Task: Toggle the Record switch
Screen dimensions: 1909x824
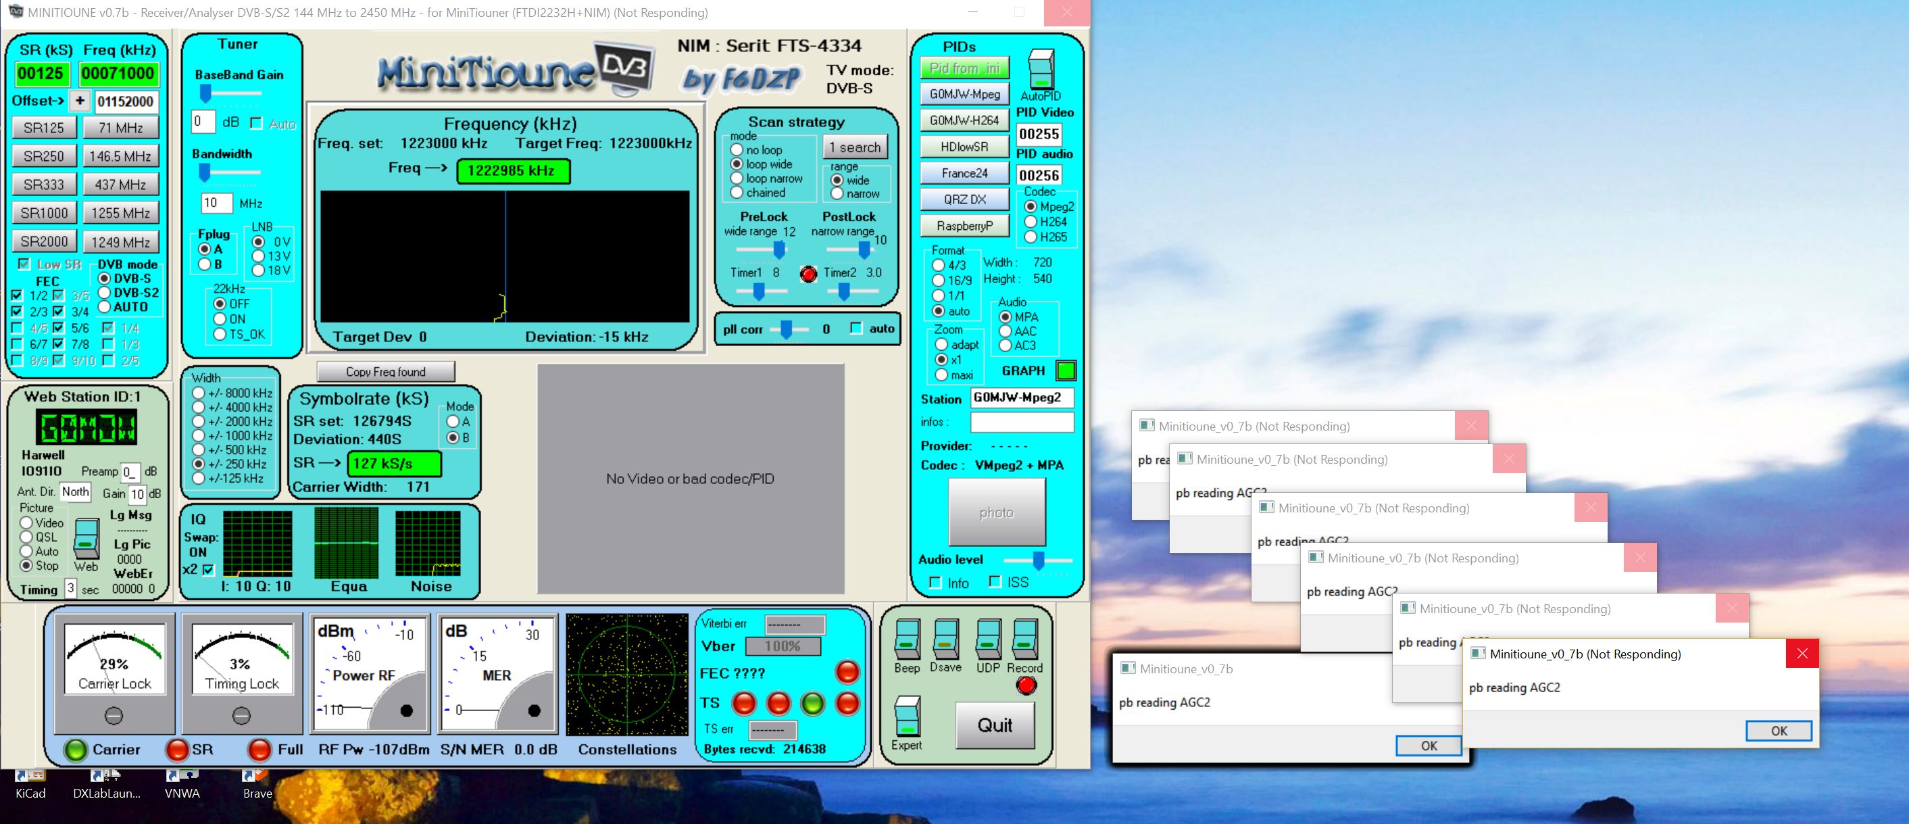Action: 1025,639
